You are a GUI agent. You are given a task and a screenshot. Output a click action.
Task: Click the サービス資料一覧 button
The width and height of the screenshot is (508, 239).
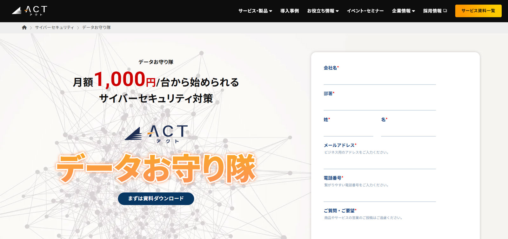point(478,11)
